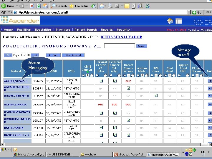Click the browser Refresh icon
Screen dimensions: 212x159
pos(39,6)
